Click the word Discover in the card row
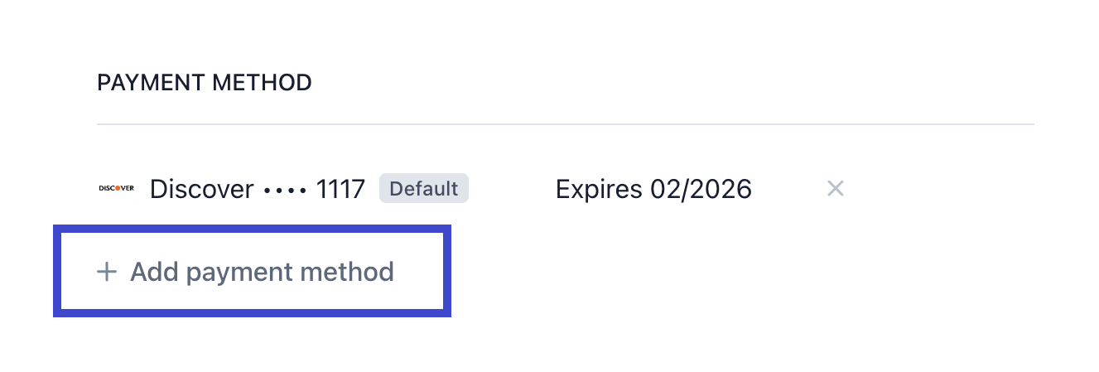This screenshot has width=1099, height=372. pyautogui.click(x=201, y=189)
